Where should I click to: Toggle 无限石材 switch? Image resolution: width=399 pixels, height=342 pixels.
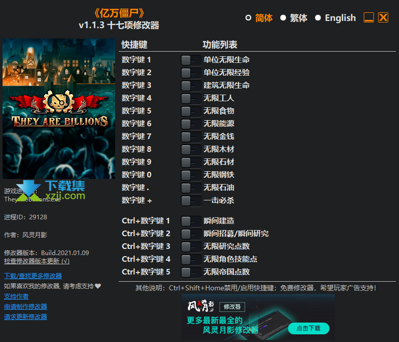point(191,162)
